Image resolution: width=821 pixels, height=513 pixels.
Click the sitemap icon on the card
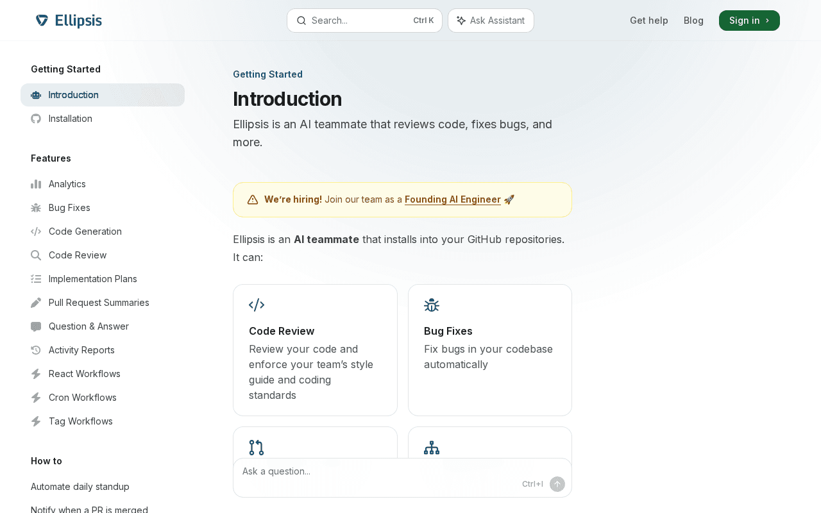(x=432, y=448)
